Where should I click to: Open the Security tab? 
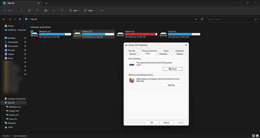coord(132,51)
